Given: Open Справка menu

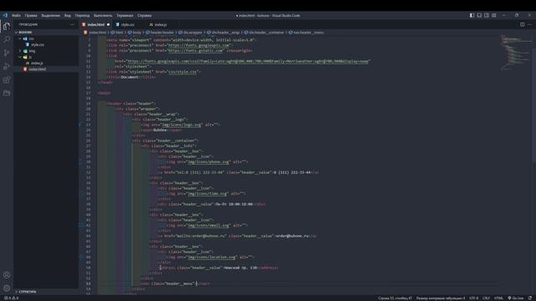Looking at the screenshot, I should pyautogui.click(x=144, y=15).
